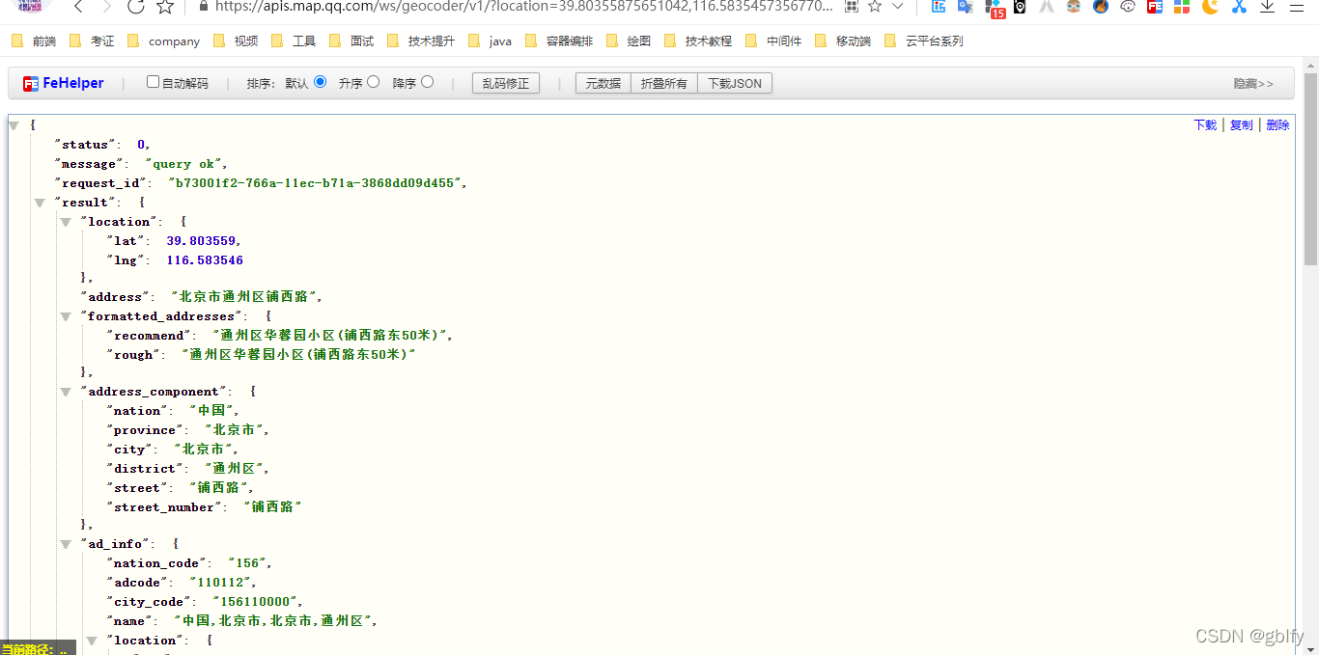Open the 技术教程 bookmark folder
The image size is (1319, 655).
[x=698, y=41]
